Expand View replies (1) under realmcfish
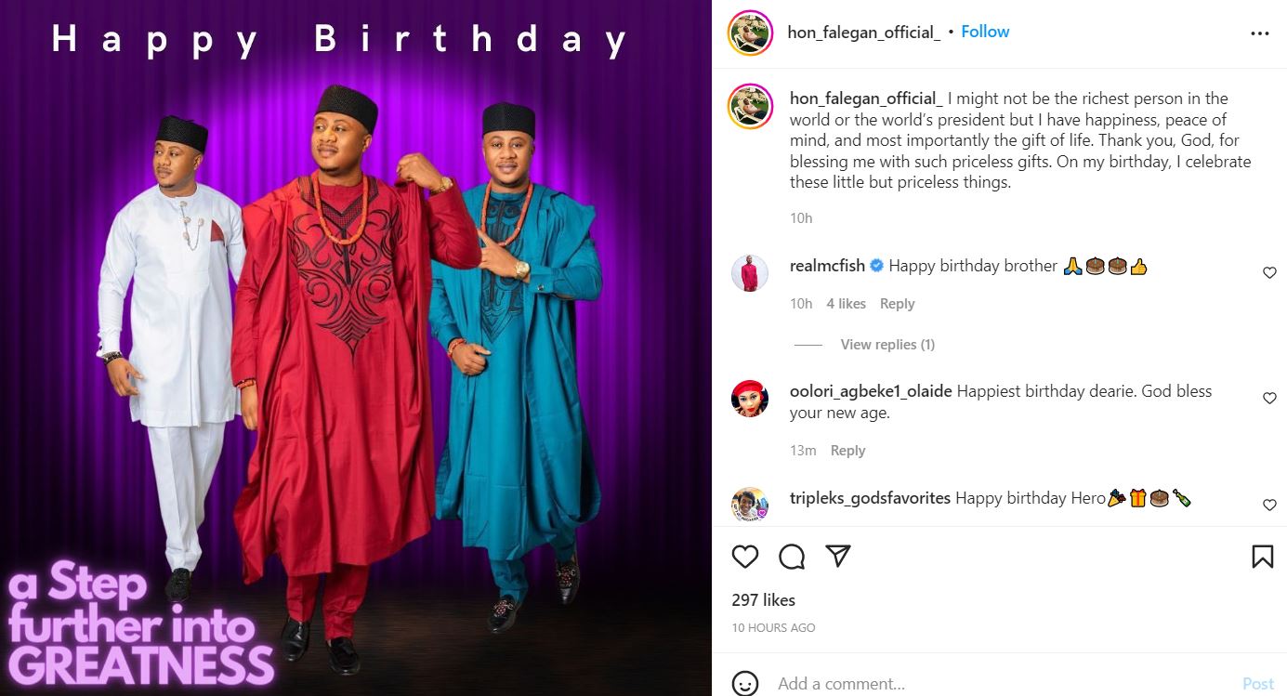 coord(887,345)
